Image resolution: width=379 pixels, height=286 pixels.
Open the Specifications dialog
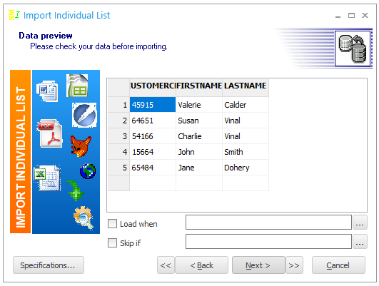tap(49, 265)
